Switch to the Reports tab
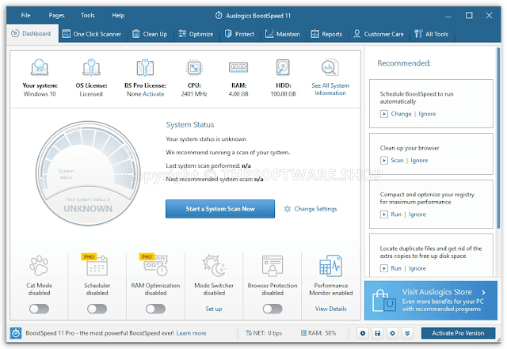Screen dimensions: 507x349 pyautogui.click(x=326, y=34)
